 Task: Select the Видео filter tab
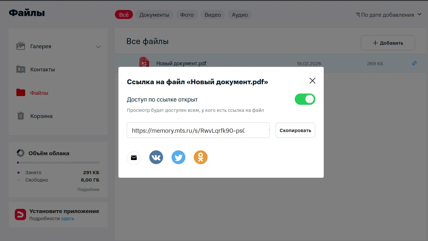coord(212,15)
